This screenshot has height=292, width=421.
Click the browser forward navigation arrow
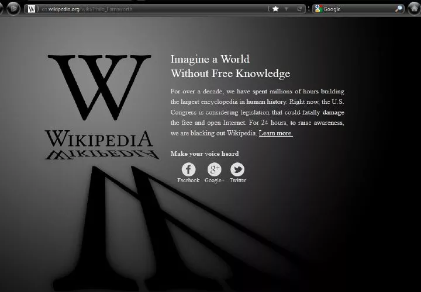13,9
